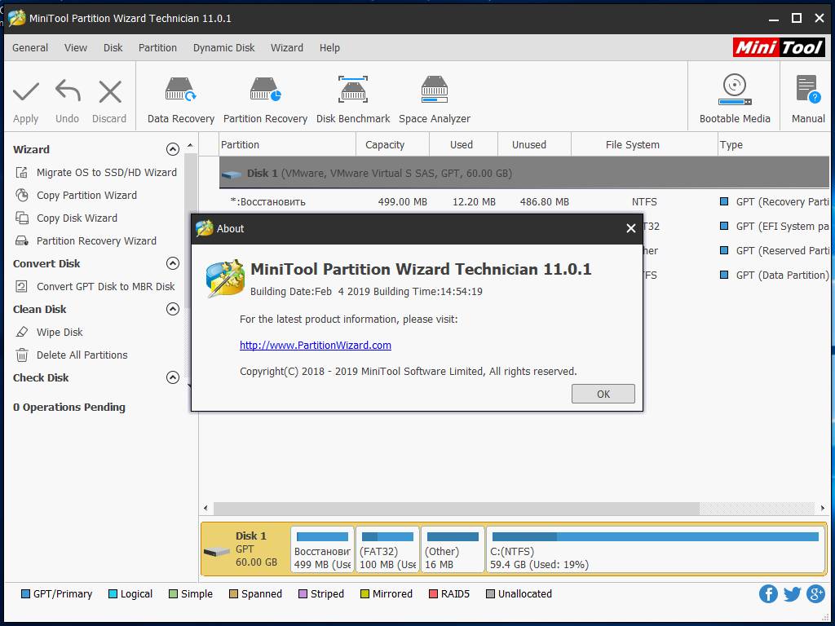Open the Partition menu
The image size is (835, 626).
(157, 47)
